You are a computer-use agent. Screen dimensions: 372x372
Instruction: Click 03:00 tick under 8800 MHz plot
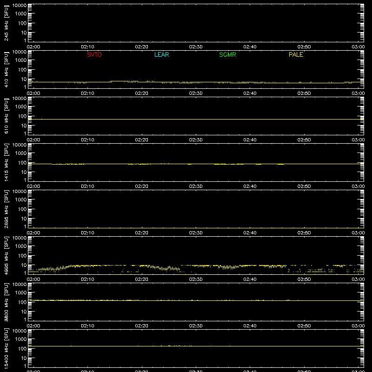[x=358, y=326]
